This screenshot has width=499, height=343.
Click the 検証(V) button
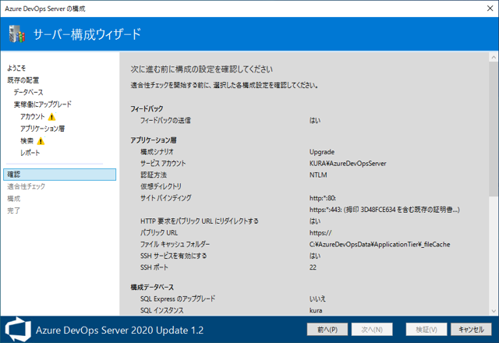(426, 329)
